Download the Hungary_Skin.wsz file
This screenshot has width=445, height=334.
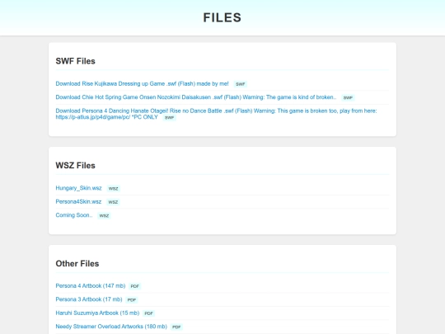(78, 188)
